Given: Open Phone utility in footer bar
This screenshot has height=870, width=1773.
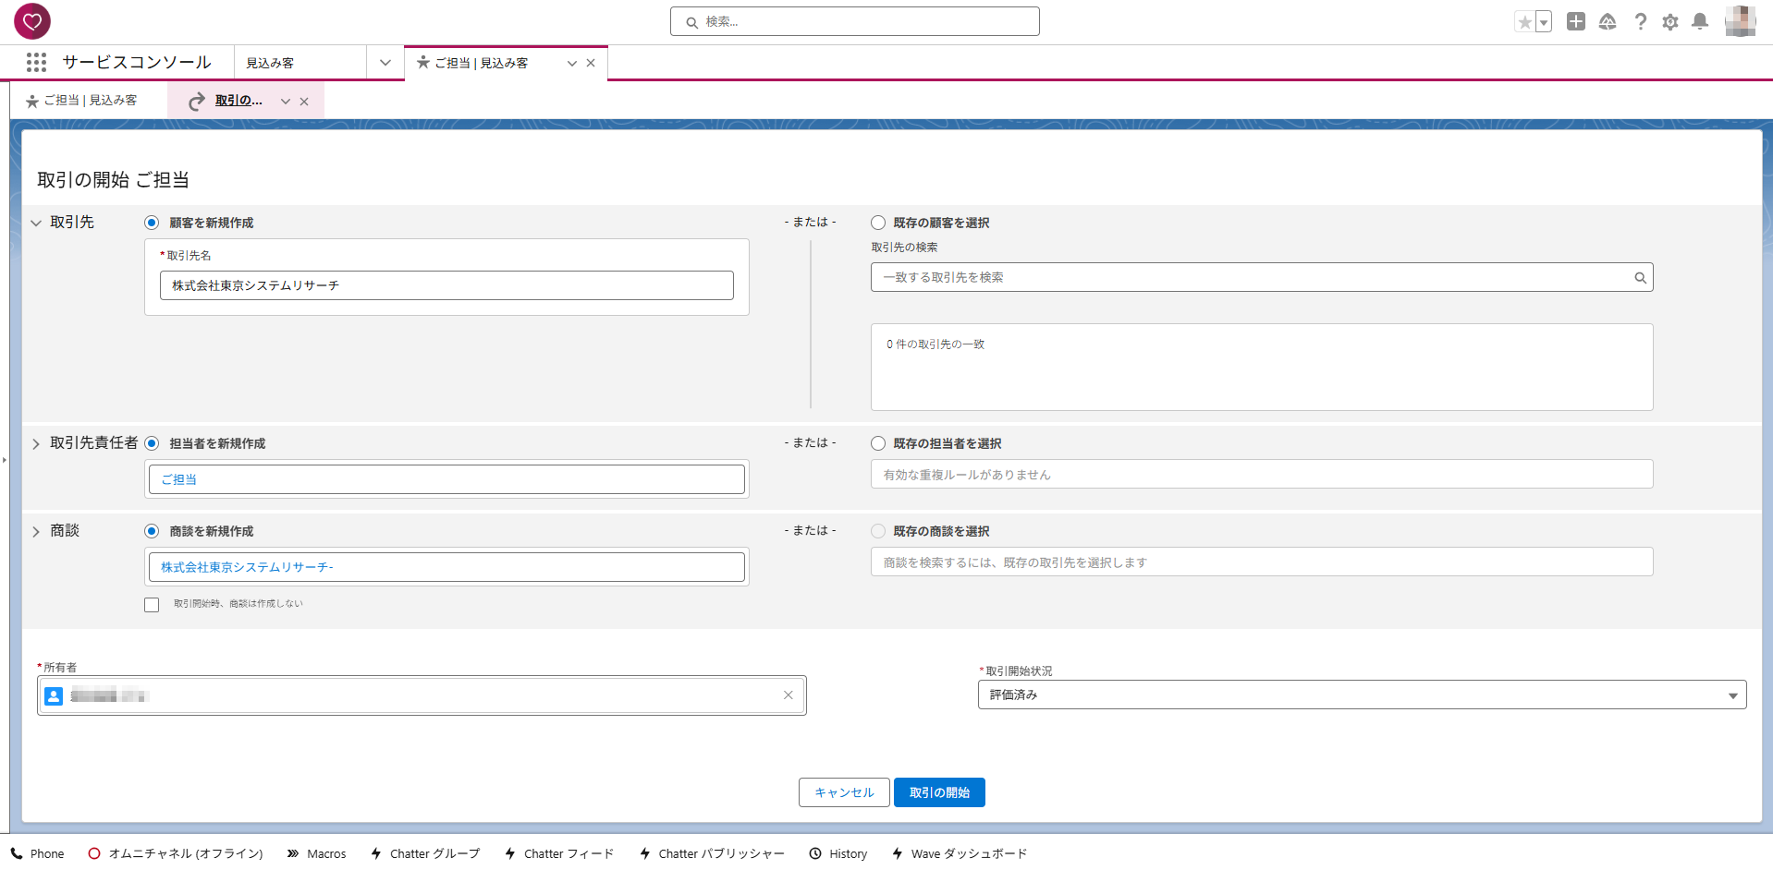Looking at the screenshot, I should 38,853.
